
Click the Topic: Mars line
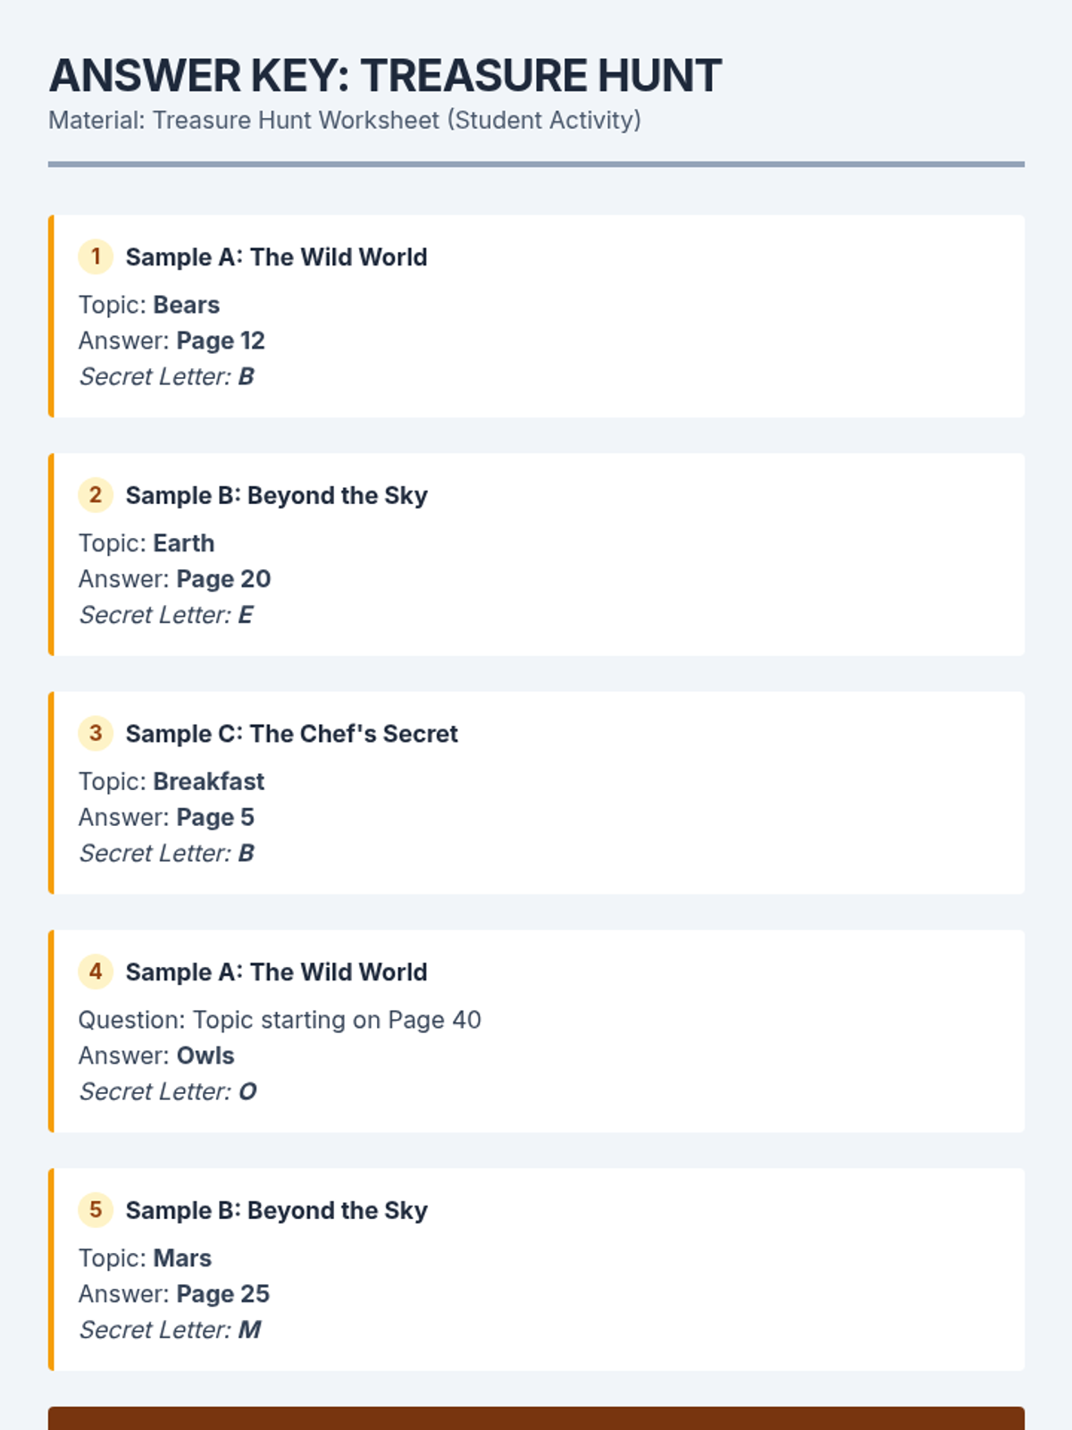145,1258
